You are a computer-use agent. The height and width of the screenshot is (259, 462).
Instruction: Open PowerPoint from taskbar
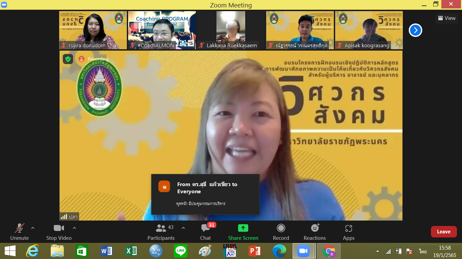pyautogui.click(x=254, y=251)
